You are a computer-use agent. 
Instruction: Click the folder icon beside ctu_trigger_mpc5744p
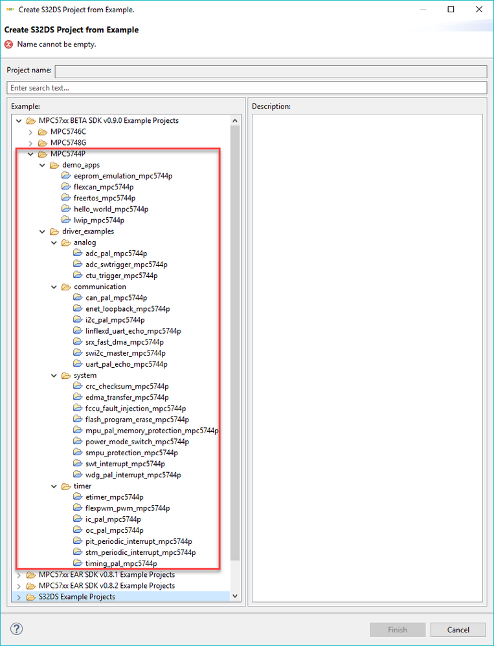tap(78, 275)
